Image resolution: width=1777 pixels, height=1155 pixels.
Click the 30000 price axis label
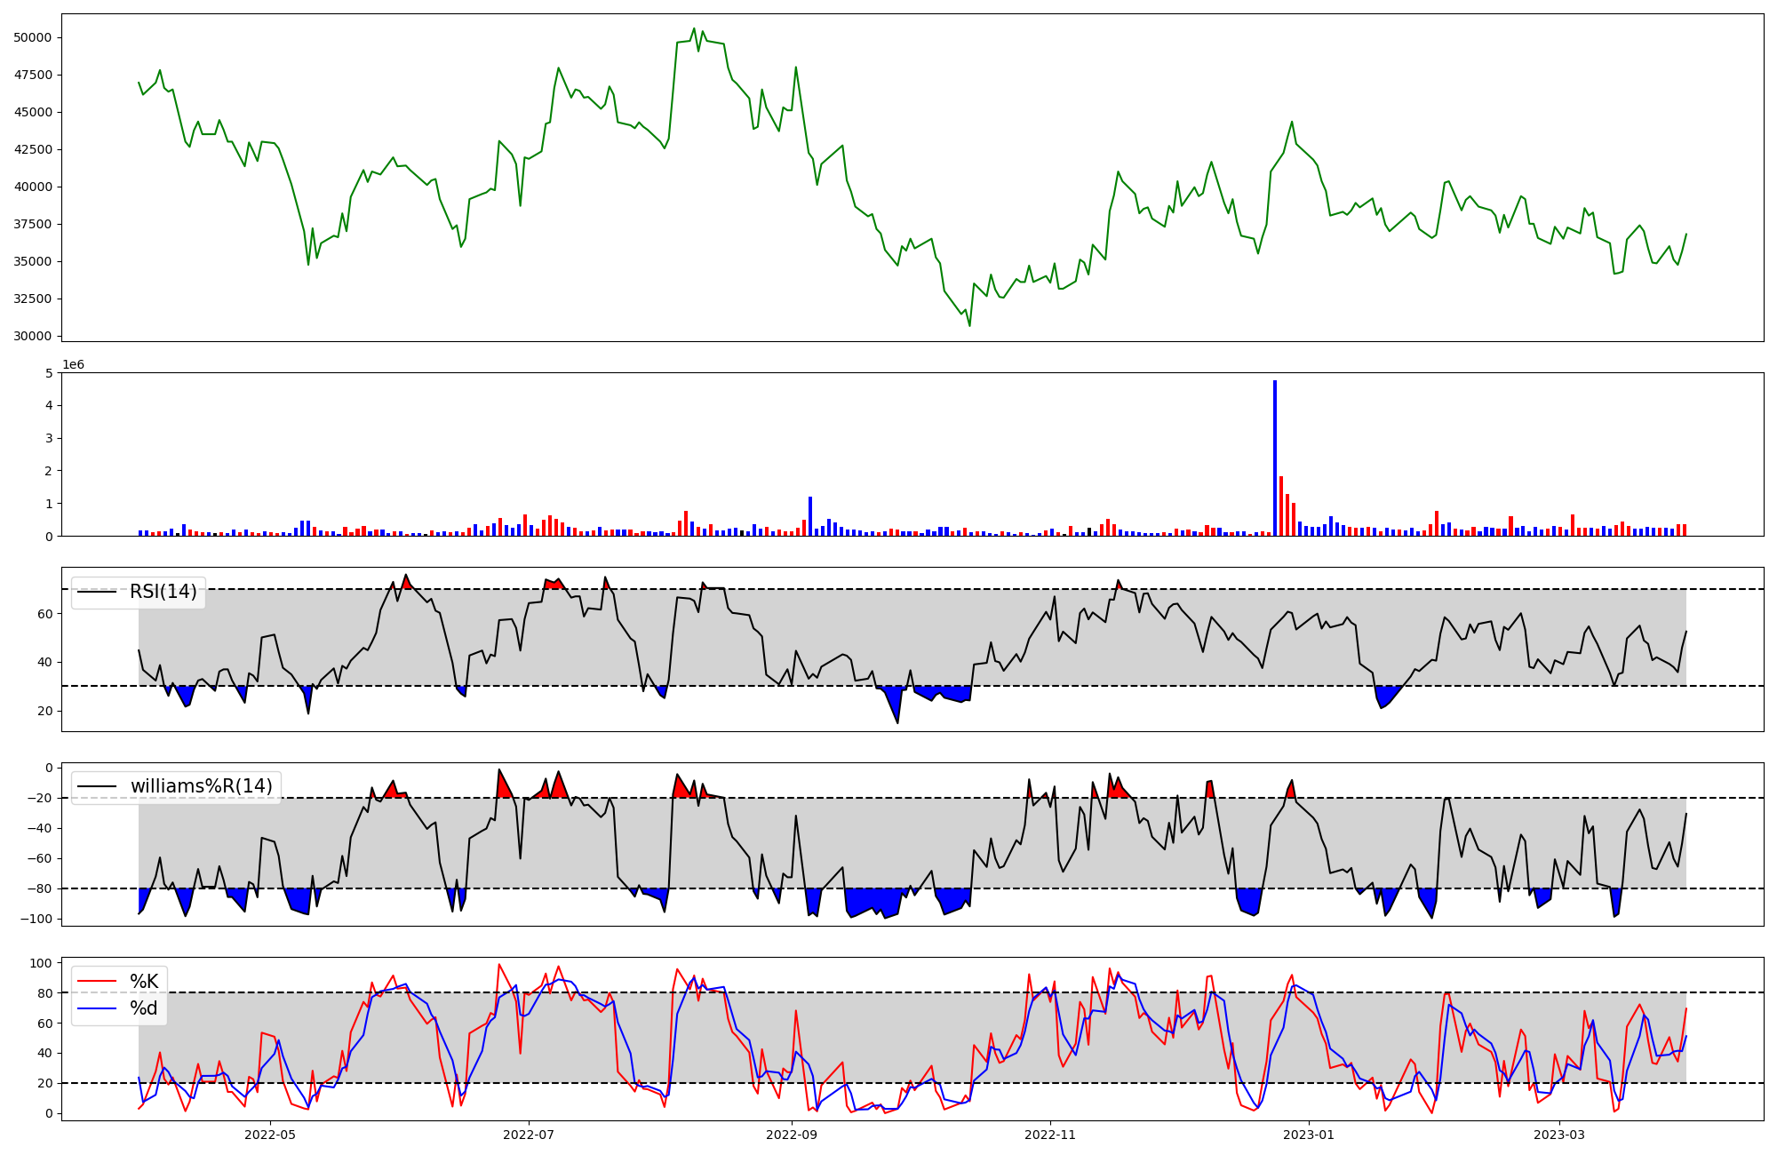pos(32,336)
